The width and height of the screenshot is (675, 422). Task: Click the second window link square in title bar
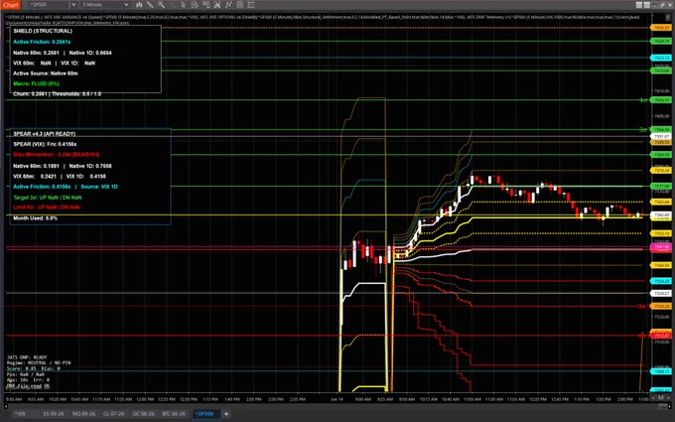tap(646, 5)
